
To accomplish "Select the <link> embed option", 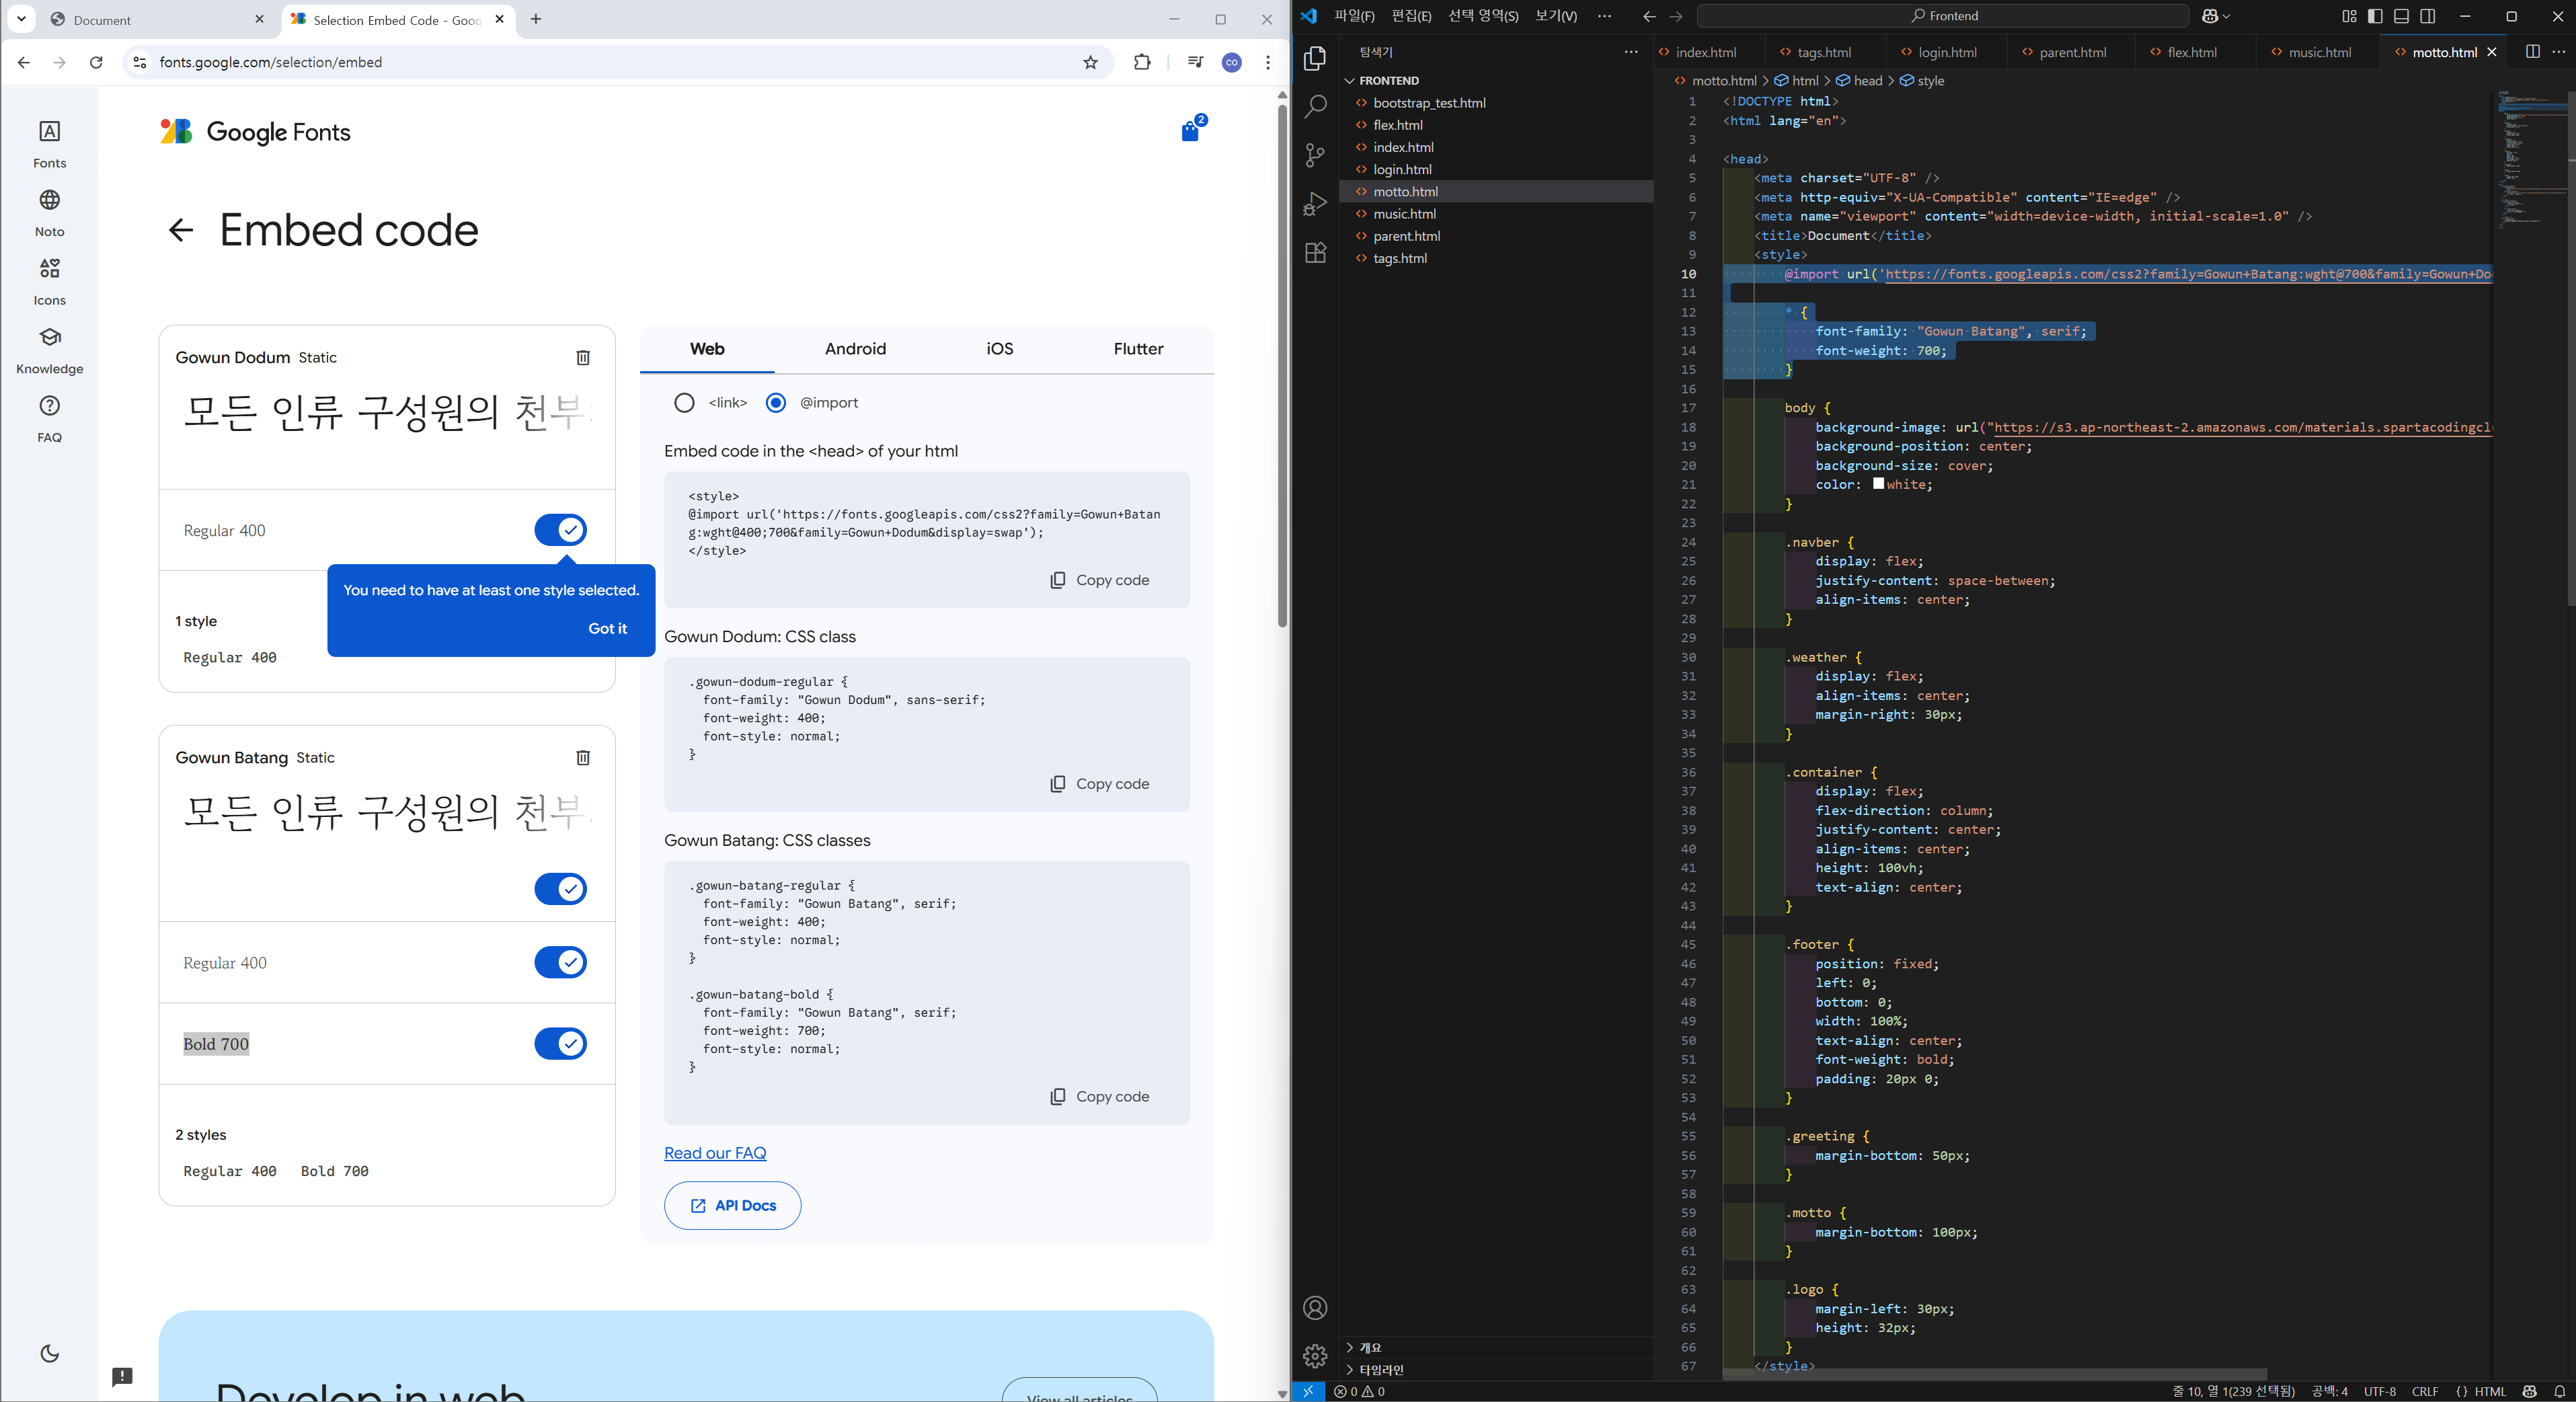I will point(684,403).
